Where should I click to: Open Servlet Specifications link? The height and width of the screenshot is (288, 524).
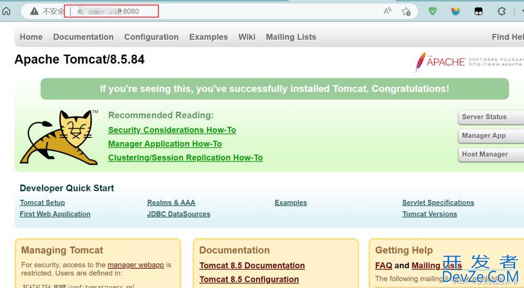pos(438,203)
